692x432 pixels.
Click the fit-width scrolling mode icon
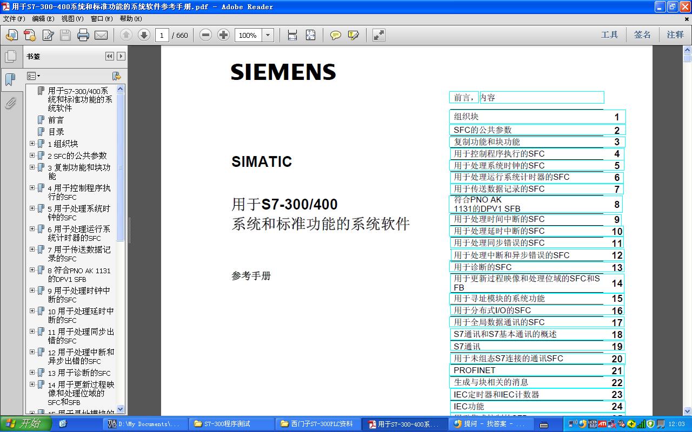click(x=292, y=35)
